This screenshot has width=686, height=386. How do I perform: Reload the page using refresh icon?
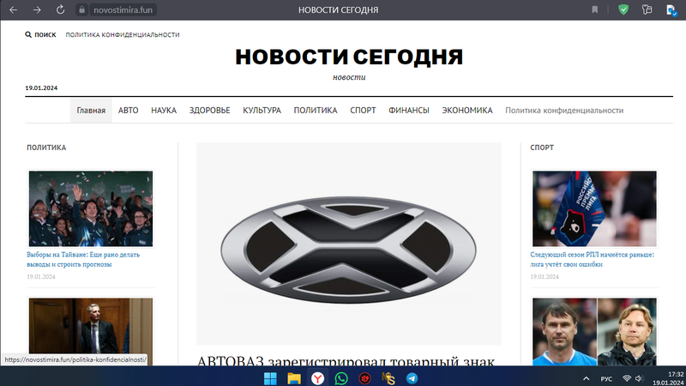pos(60,9)
